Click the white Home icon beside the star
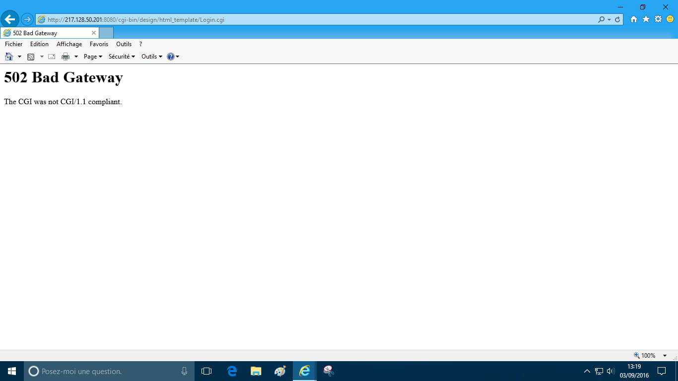The height and width of the screenshot is (381, 678). tap(634, 19)
